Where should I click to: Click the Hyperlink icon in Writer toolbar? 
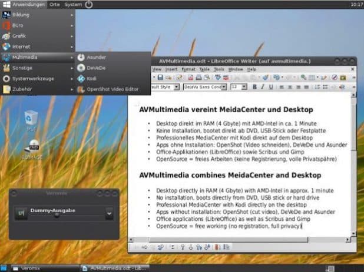coord(303,78)
